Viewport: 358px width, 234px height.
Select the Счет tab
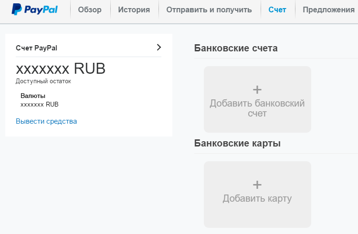[277, 10]
